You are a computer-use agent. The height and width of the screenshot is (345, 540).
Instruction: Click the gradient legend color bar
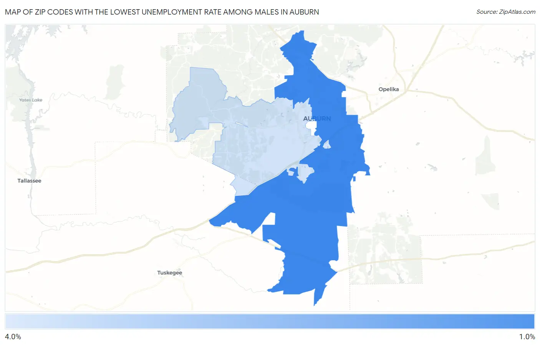pos(270,321)
